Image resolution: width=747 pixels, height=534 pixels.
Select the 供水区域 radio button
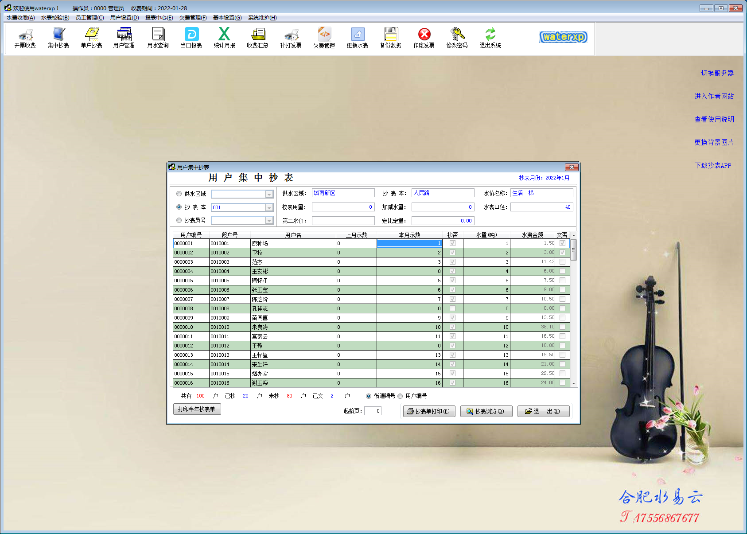179,194
